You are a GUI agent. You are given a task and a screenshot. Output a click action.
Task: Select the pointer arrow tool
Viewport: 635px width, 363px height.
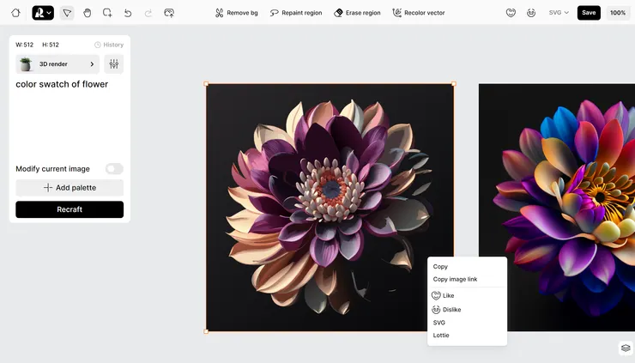(x=67, y=13)
